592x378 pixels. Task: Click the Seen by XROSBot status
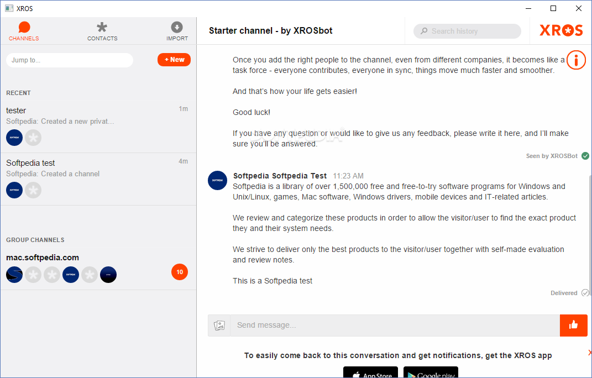pos(552,156)
